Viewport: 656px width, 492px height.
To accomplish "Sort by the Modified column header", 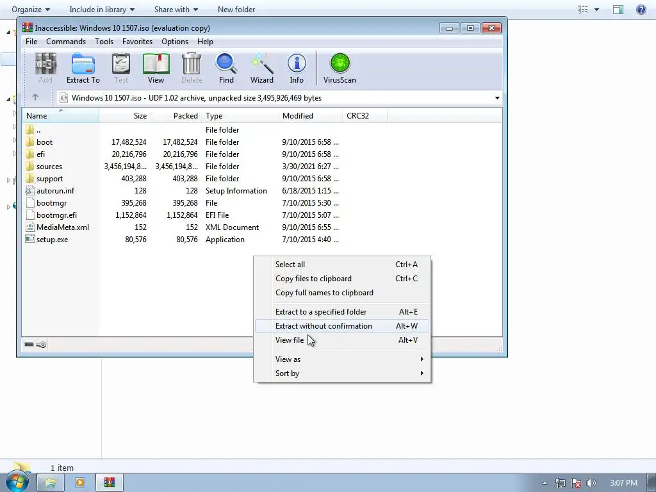I will (x=310, y=116).
